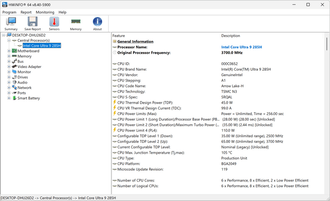Viewport: 330px width, 201px height.
Task: Click lightning icon beside CPU Power Limit 4
Action: tap(114, 130)
